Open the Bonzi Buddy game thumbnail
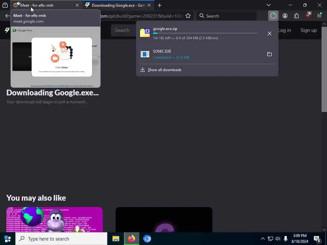This screenshot has width=327, height=245. click(x=55, y=219)
